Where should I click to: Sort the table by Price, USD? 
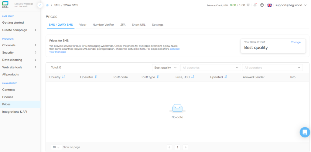pyautogui.click(x=193, y=77)
